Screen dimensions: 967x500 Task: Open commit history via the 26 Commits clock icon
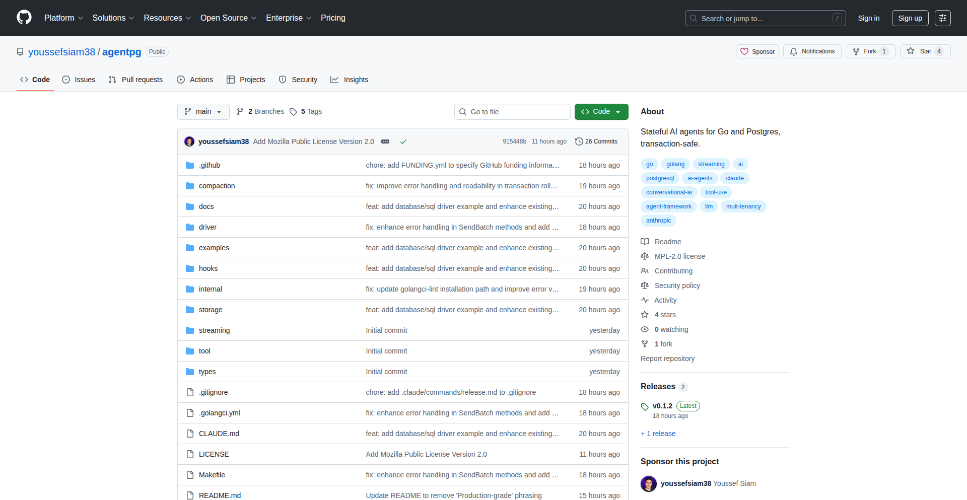point(578,141)
